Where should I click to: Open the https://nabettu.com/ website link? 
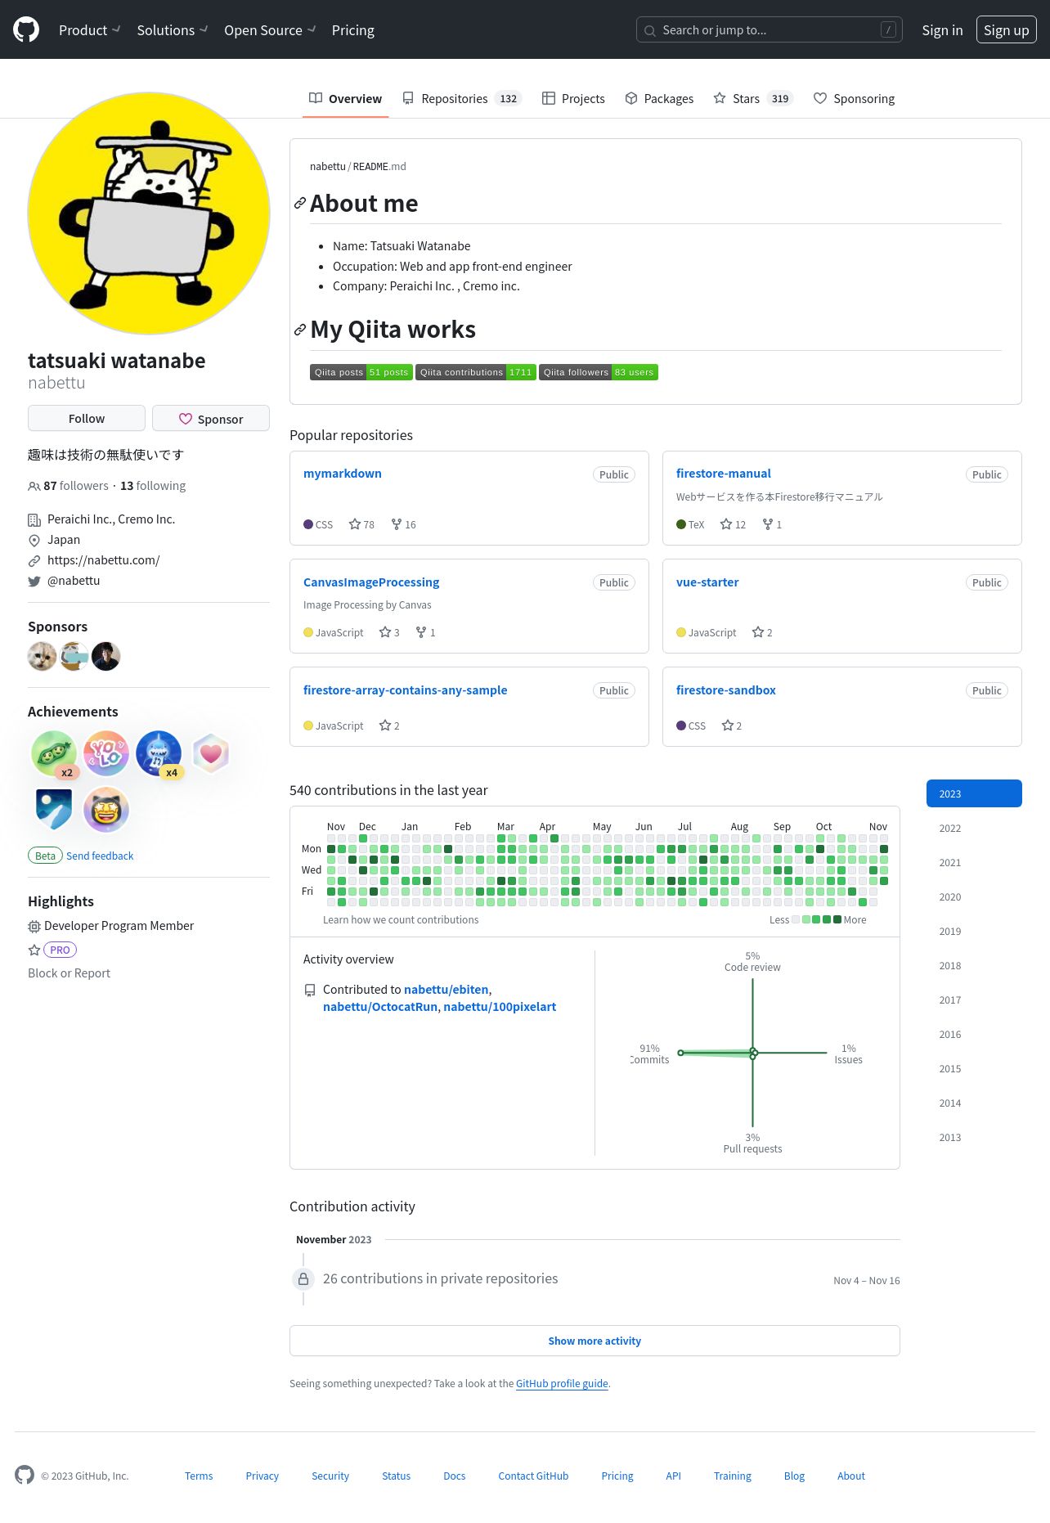tap(103, 560)
